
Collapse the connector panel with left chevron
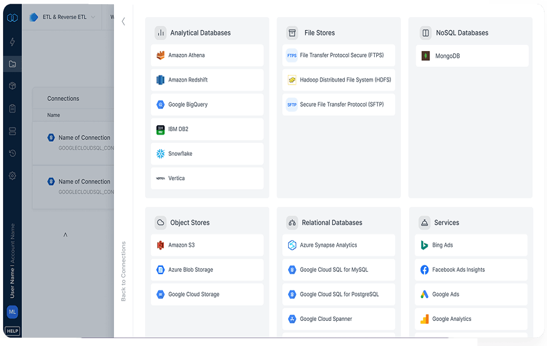click(x=123, y=22)
